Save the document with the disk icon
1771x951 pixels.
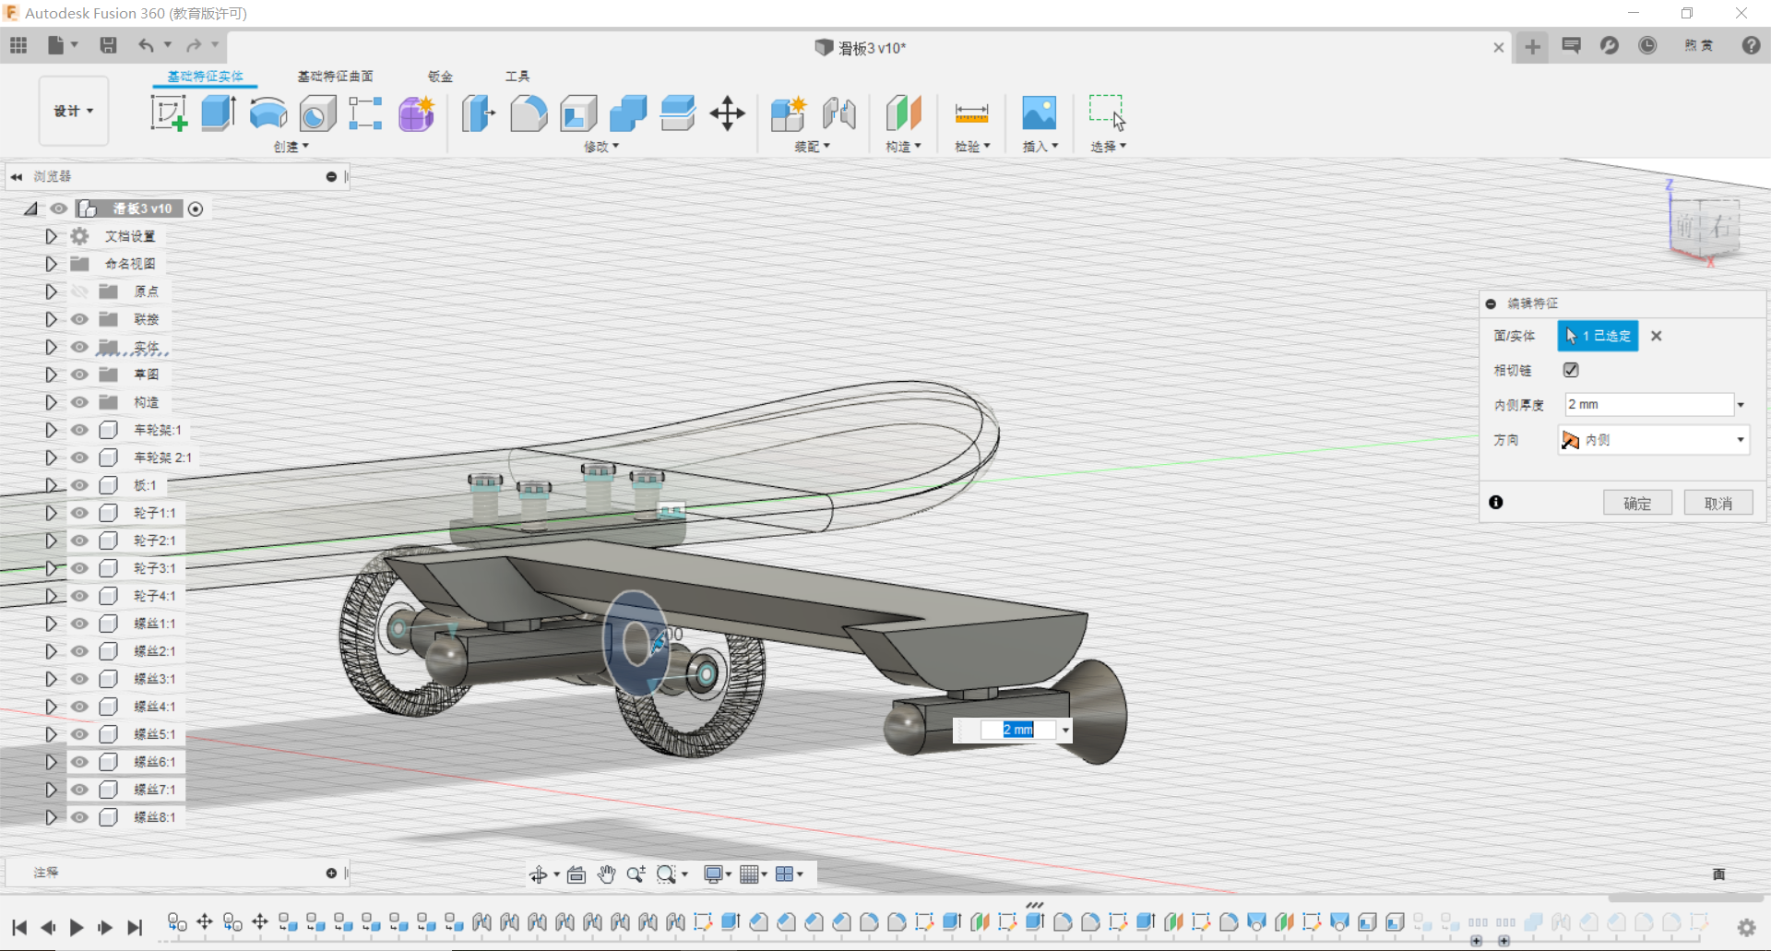point(108,45)
